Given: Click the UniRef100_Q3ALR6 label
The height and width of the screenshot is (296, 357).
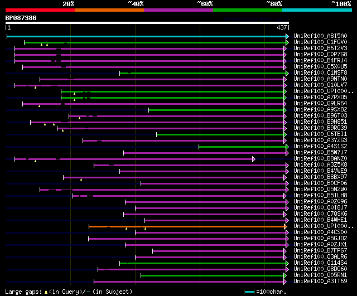Looking at the screenshot, I should coord(320,257).
